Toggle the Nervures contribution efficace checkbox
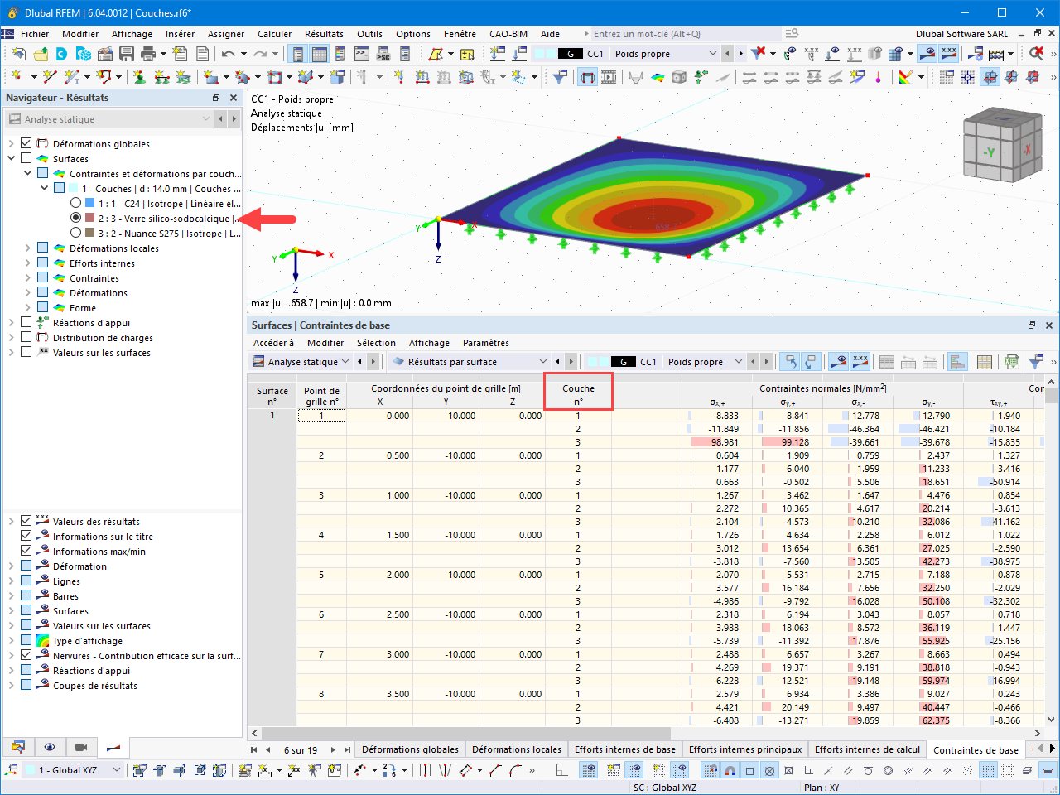Screen dimensions: 1060x795 point(26,656)
